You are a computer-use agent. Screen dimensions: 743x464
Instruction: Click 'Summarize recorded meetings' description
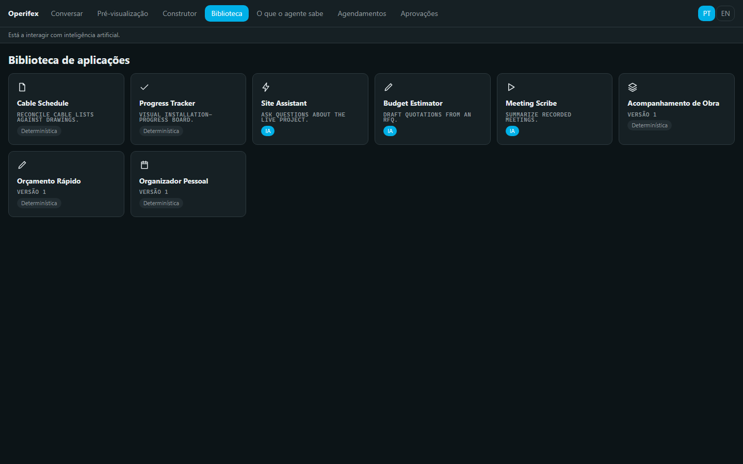[x=538, y=117]
